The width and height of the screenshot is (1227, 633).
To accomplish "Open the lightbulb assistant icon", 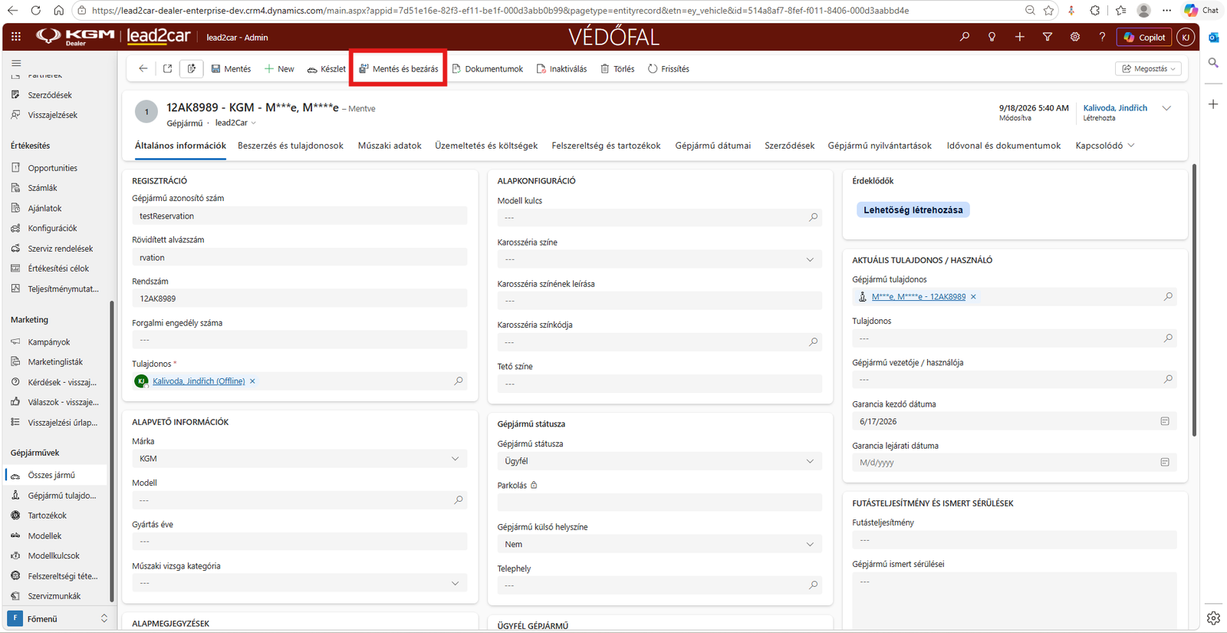I will point(992,37).
